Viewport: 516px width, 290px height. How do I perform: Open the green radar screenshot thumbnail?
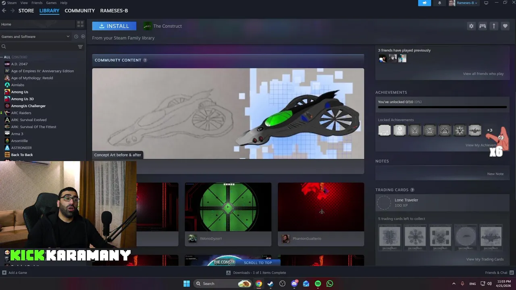pos(228,207)
